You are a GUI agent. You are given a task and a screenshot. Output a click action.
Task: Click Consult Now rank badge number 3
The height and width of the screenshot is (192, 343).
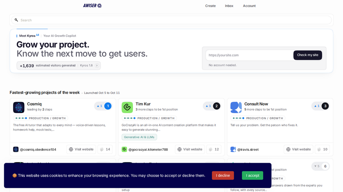(x=325, y=106)
